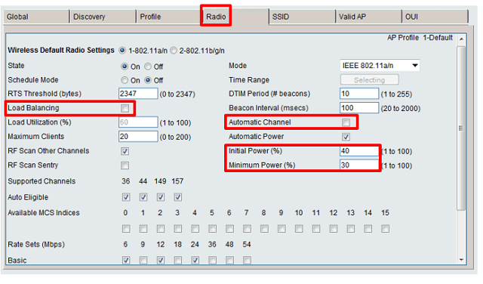Turn Schedule Mode On
This screenshot has height=284, width=483.
tap(125, 80)
